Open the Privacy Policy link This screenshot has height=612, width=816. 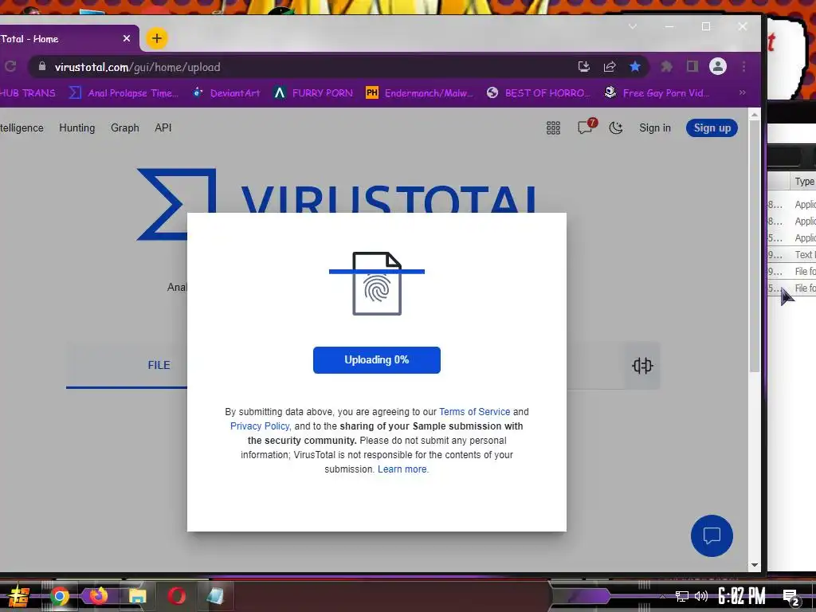[x=261, y=426]
